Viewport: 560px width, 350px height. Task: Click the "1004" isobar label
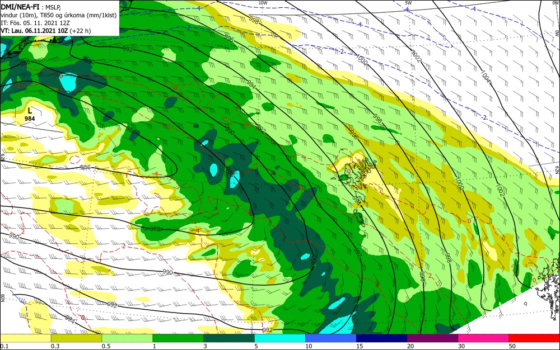click(485, 77)
